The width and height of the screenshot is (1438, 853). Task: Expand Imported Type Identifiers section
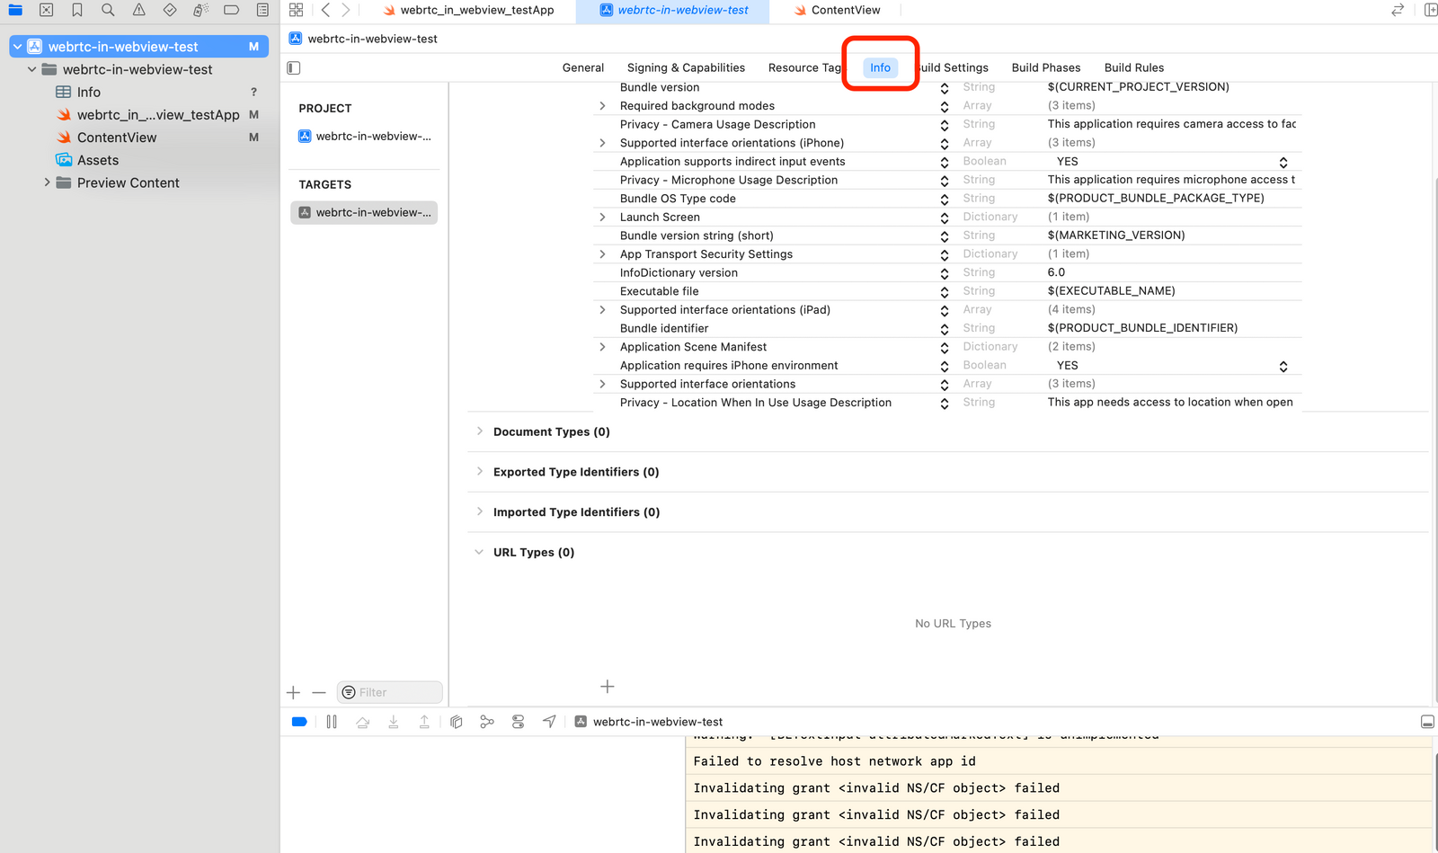pos(479,512)
